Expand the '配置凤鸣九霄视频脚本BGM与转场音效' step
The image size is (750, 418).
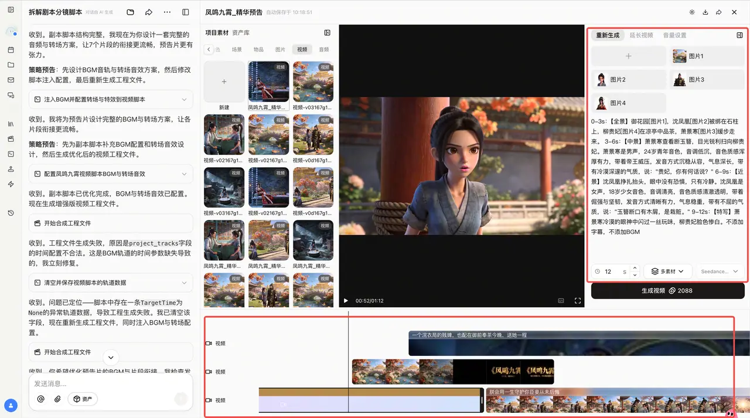111,174
